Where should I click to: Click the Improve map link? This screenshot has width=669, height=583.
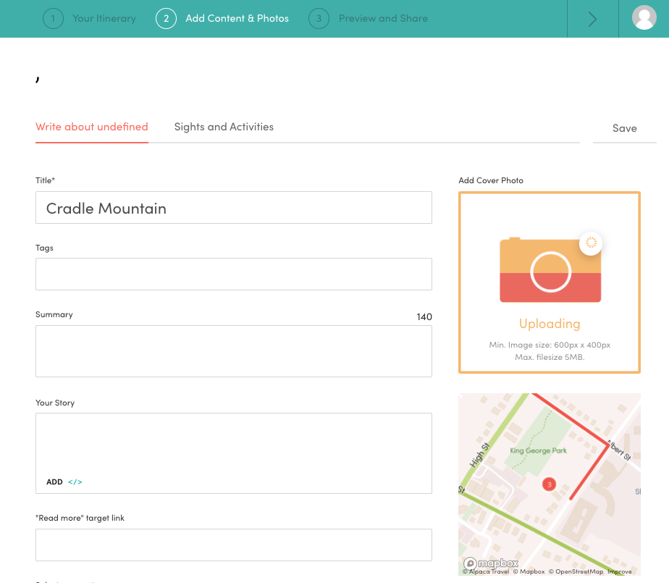pyautogui.click(x=619, y=572)
